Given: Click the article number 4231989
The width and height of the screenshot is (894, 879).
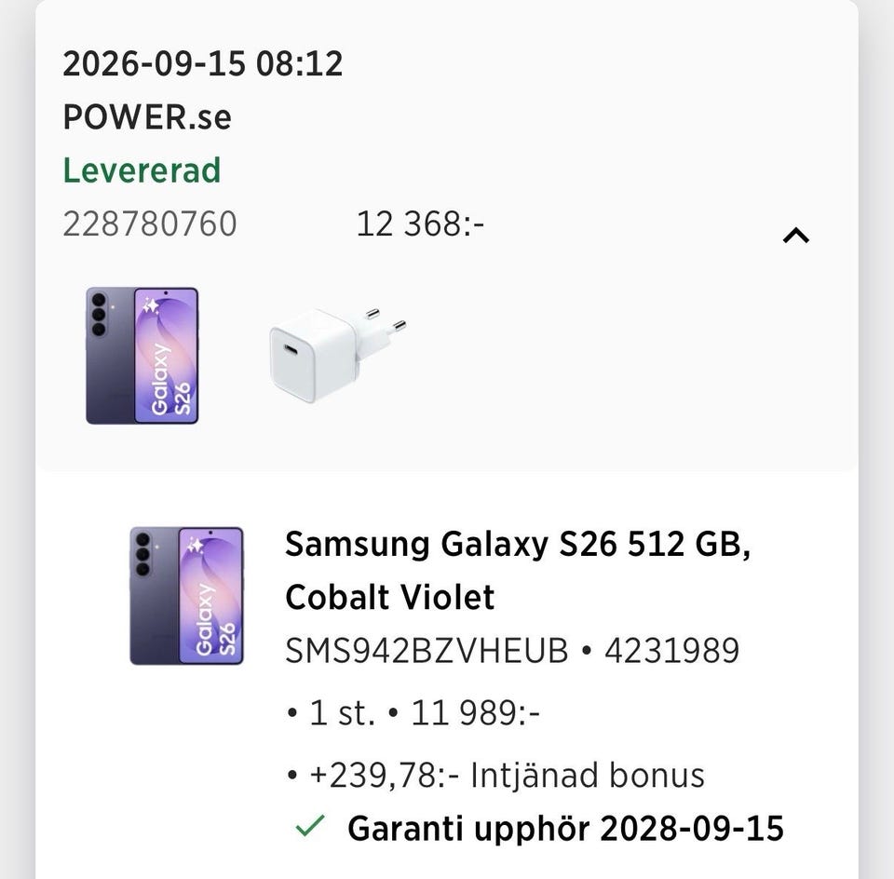Looking at the screenshot, I should click(x=671, y=651).
